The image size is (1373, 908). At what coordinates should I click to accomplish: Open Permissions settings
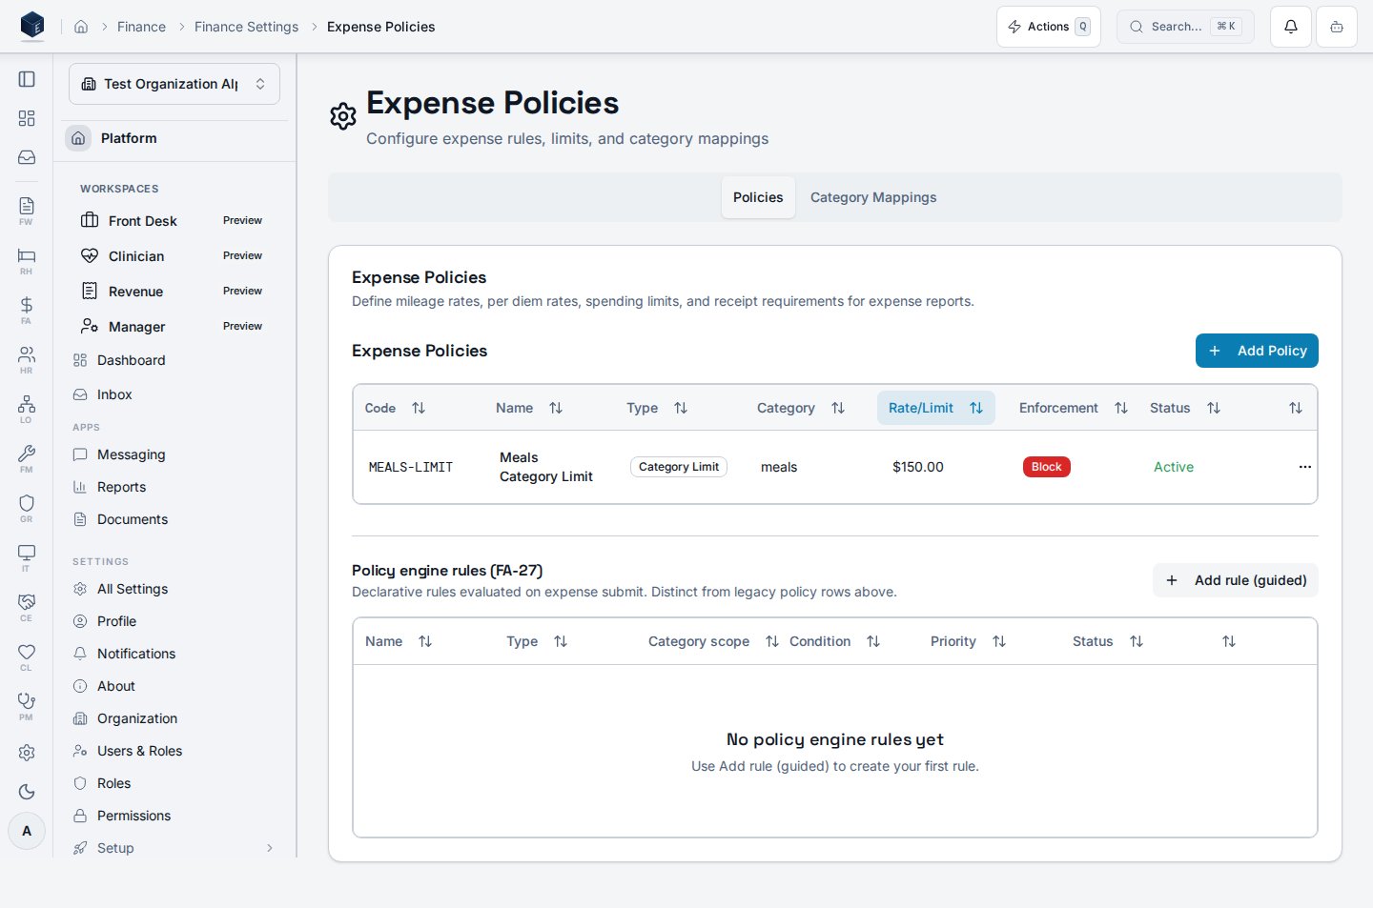(x=174, y=816)
